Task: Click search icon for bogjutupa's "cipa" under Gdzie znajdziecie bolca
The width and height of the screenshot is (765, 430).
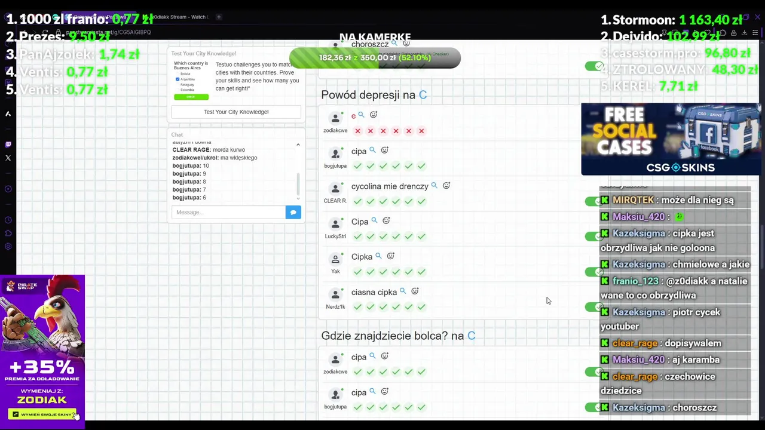Action: (x=372, y=392)
